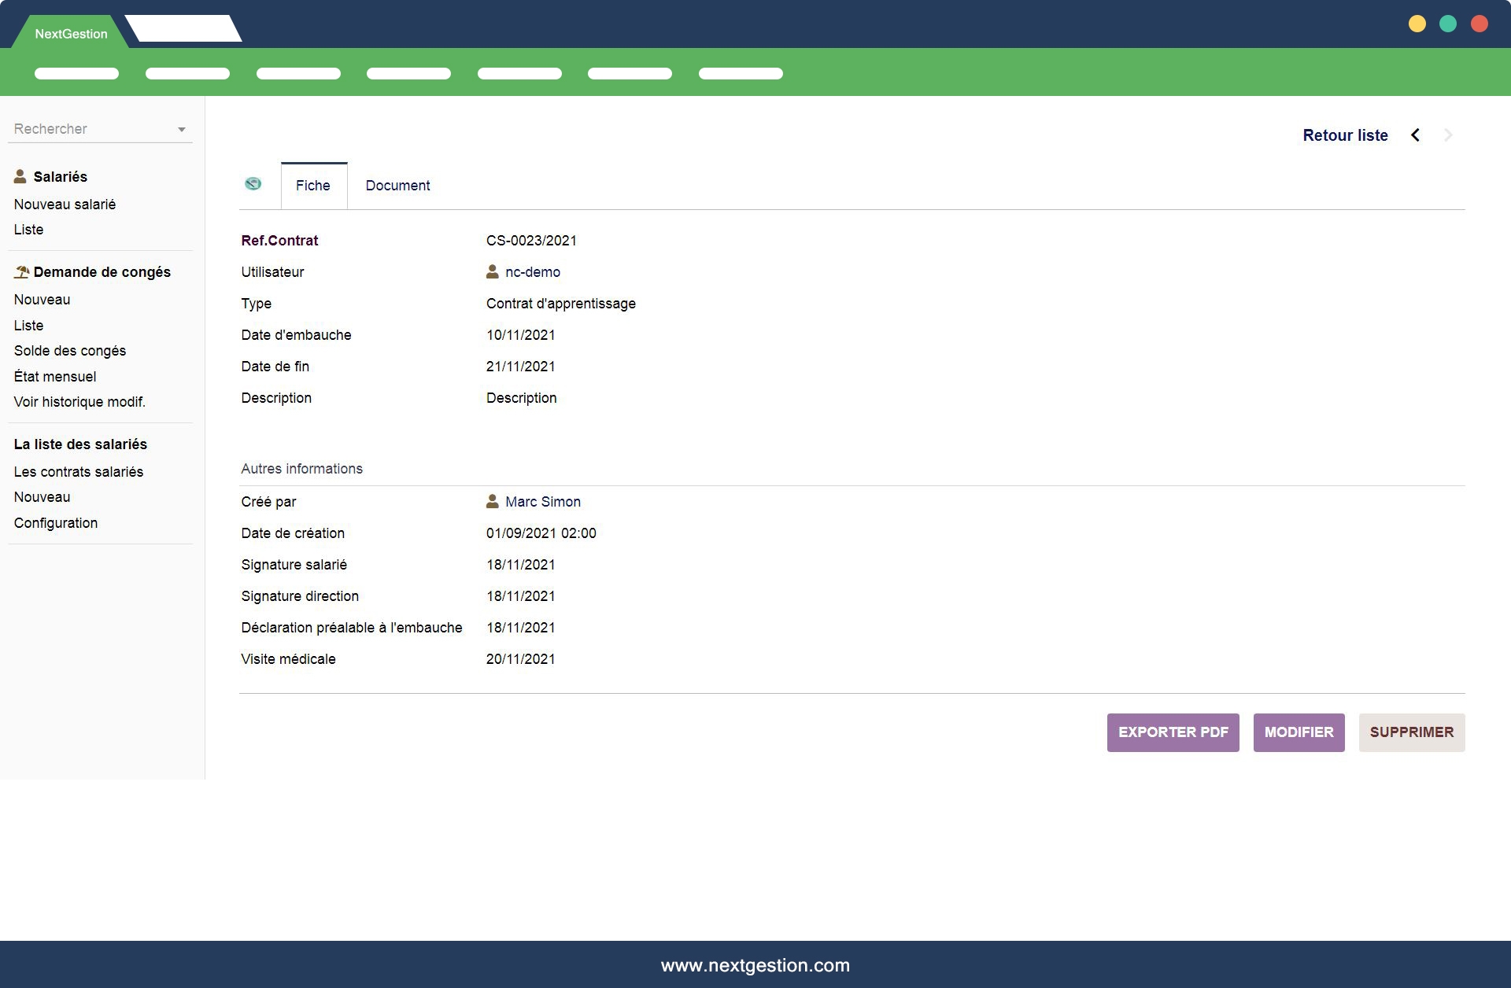Open Les contrats salariés link
1511x988 pixels.
[x=79, y=472]
